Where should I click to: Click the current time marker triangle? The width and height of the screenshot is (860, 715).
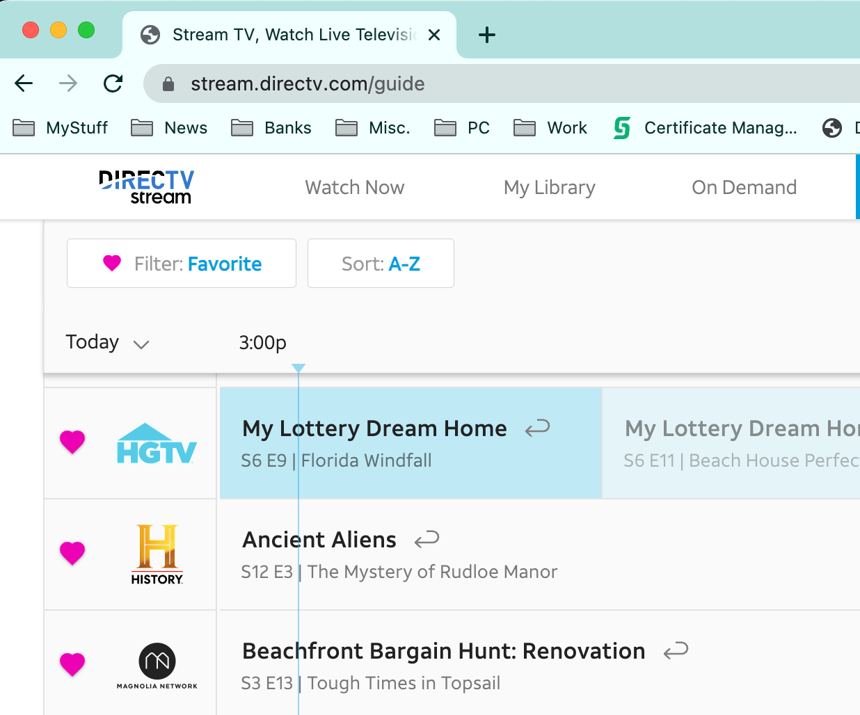298,368
